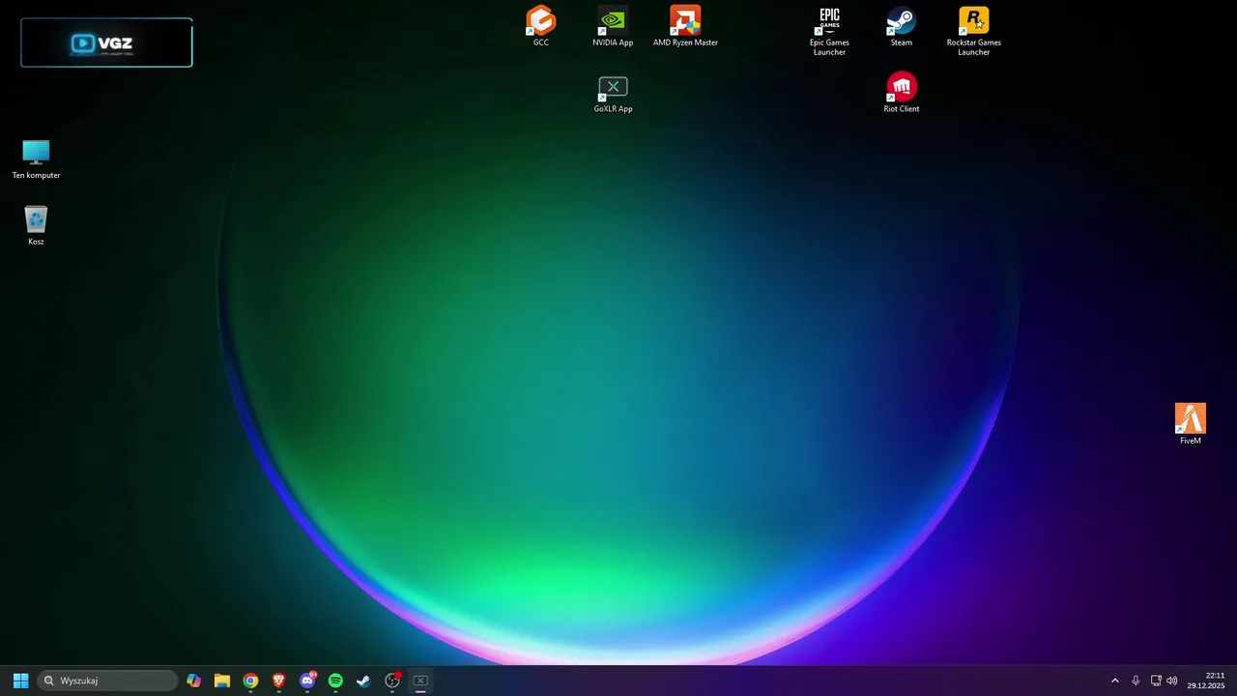Image resolution: width=1237 pixels, height=696 pixels.
Task: Select the AMD Ryzen Master shortcut
Action: [x=685, y=26]
